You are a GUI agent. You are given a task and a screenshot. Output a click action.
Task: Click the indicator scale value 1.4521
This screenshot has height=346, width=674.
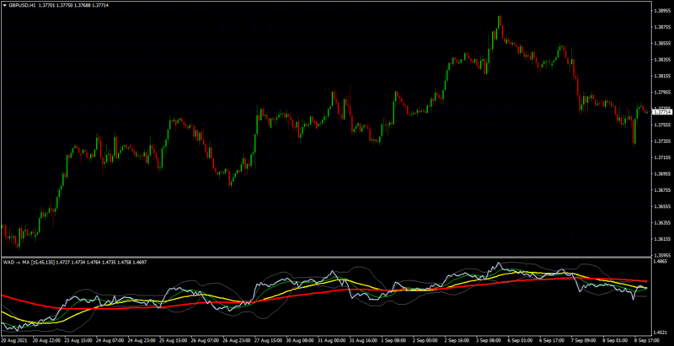[661, 333]
